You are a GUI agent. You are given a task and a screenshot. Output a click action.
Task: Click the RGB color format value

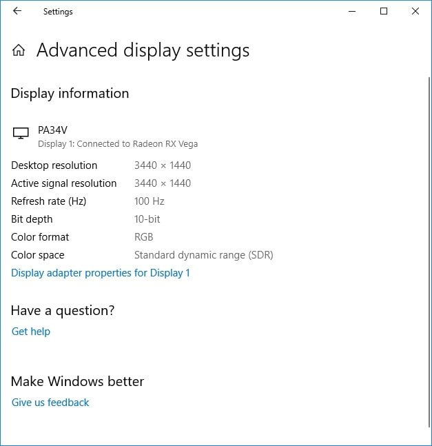(x=143, y=237)
